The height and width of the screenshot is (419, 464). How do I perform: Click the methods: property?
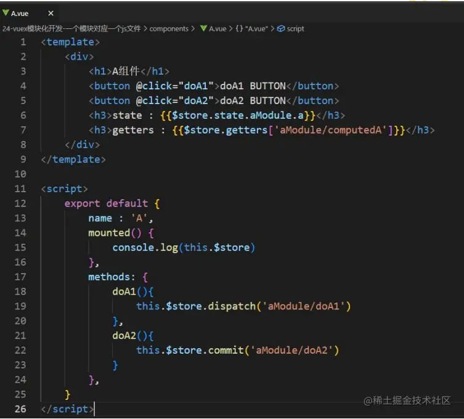coord(112,277)
